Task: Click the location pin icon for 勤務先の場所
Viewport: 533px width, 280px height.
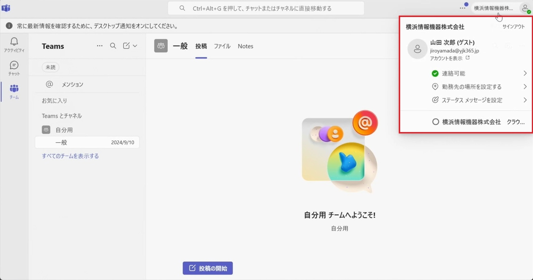Action: click(x=435, y=87)
